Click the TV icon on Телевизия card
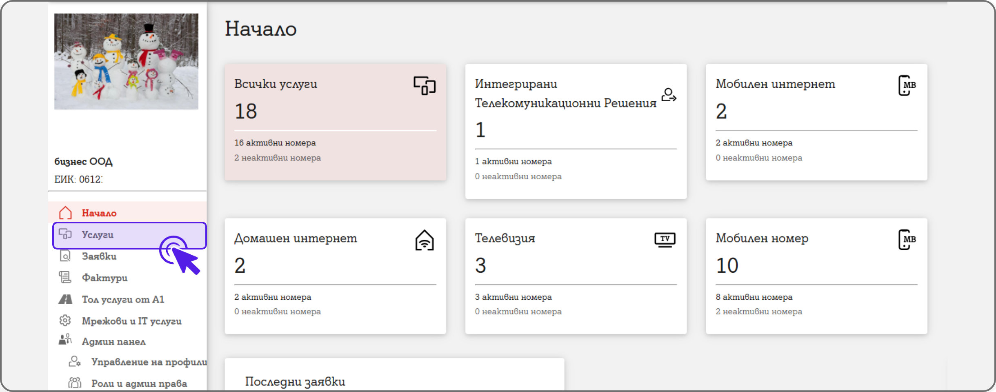 click(x=665, y=240)
